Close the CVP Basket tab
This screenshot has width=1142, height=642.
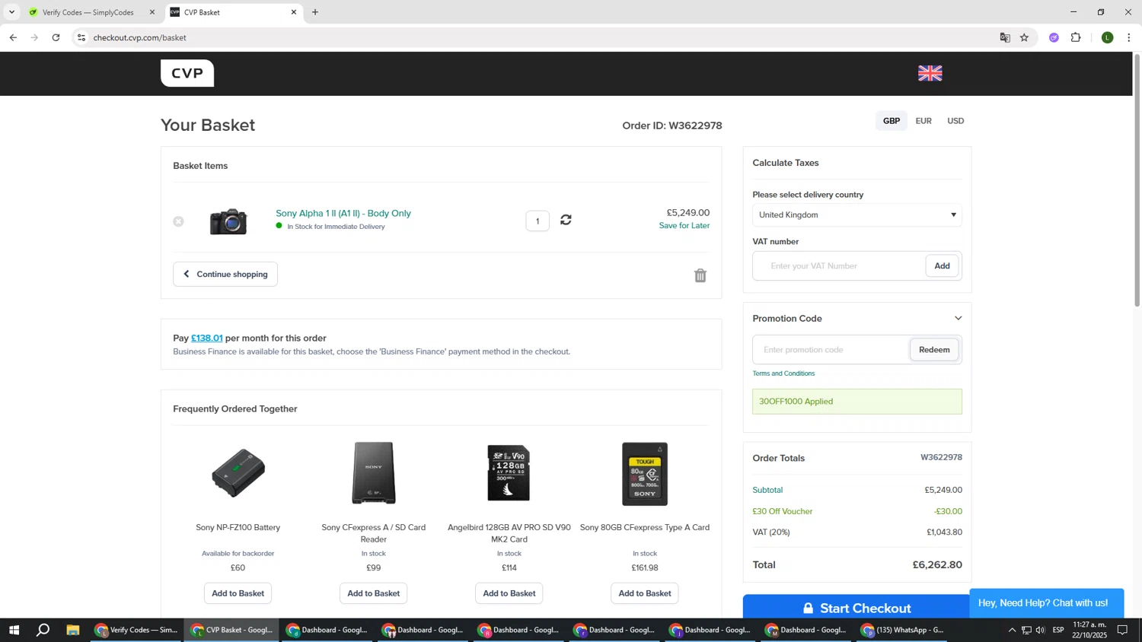[x=294, y=12]
